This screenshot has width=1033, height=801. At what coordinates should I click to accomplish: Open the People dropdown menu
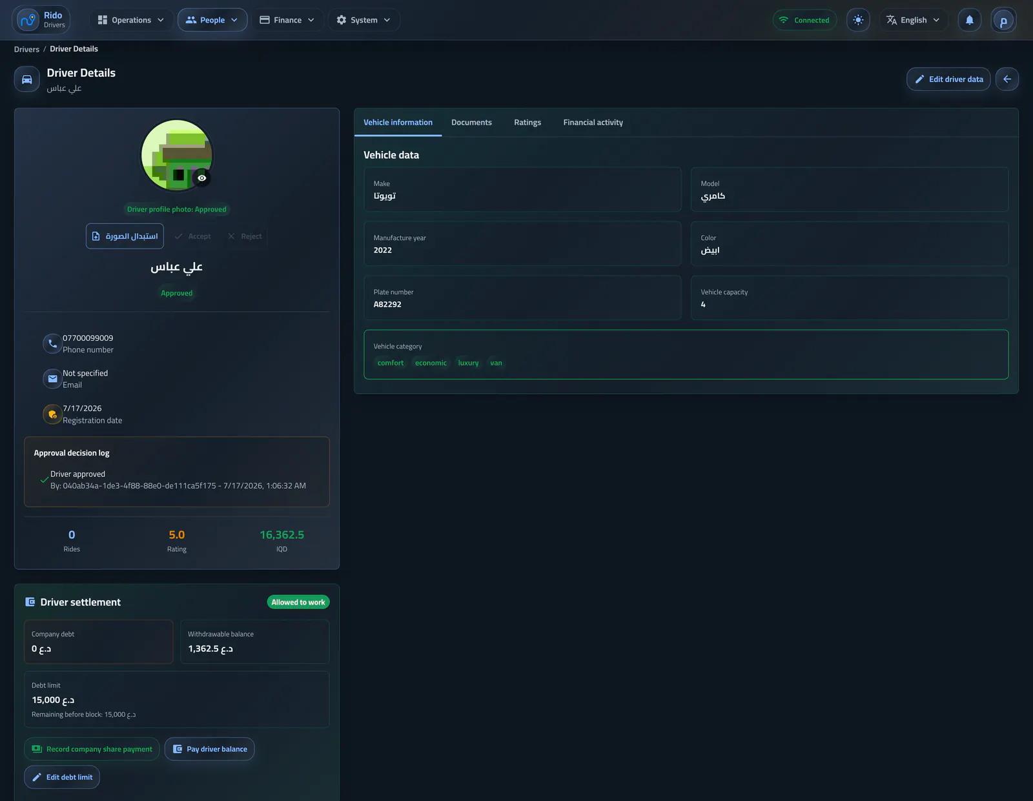pos(212,20)
